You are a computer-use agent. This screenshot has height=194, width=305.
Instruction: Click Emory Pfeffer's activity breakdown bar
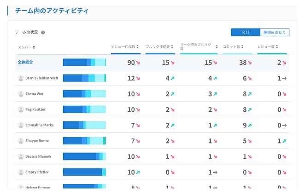click(x=84, y=172)
